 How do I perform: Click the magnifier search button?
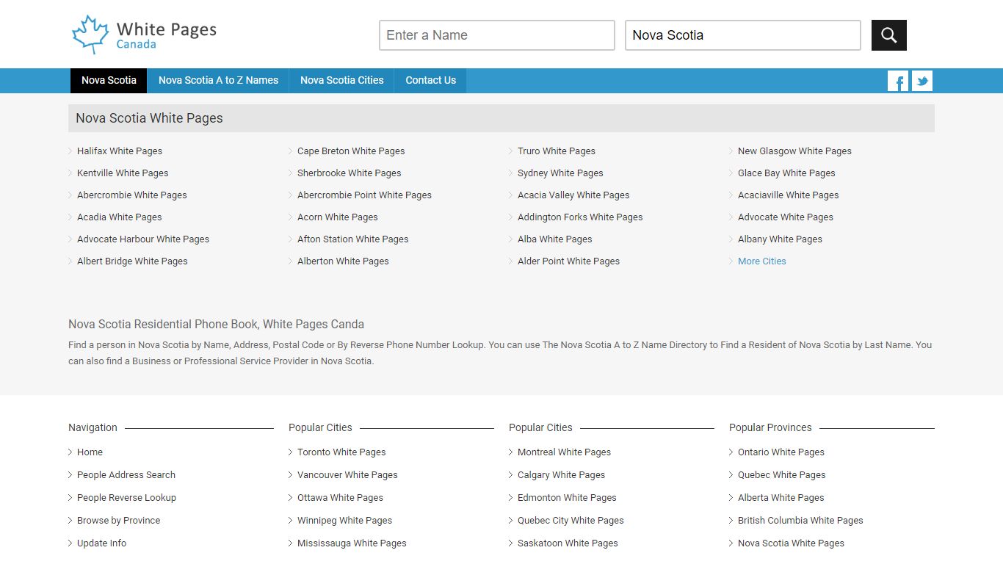point(888,35)
